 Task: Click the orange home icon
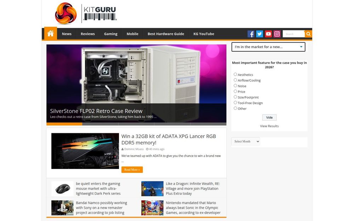pos(51,34)
